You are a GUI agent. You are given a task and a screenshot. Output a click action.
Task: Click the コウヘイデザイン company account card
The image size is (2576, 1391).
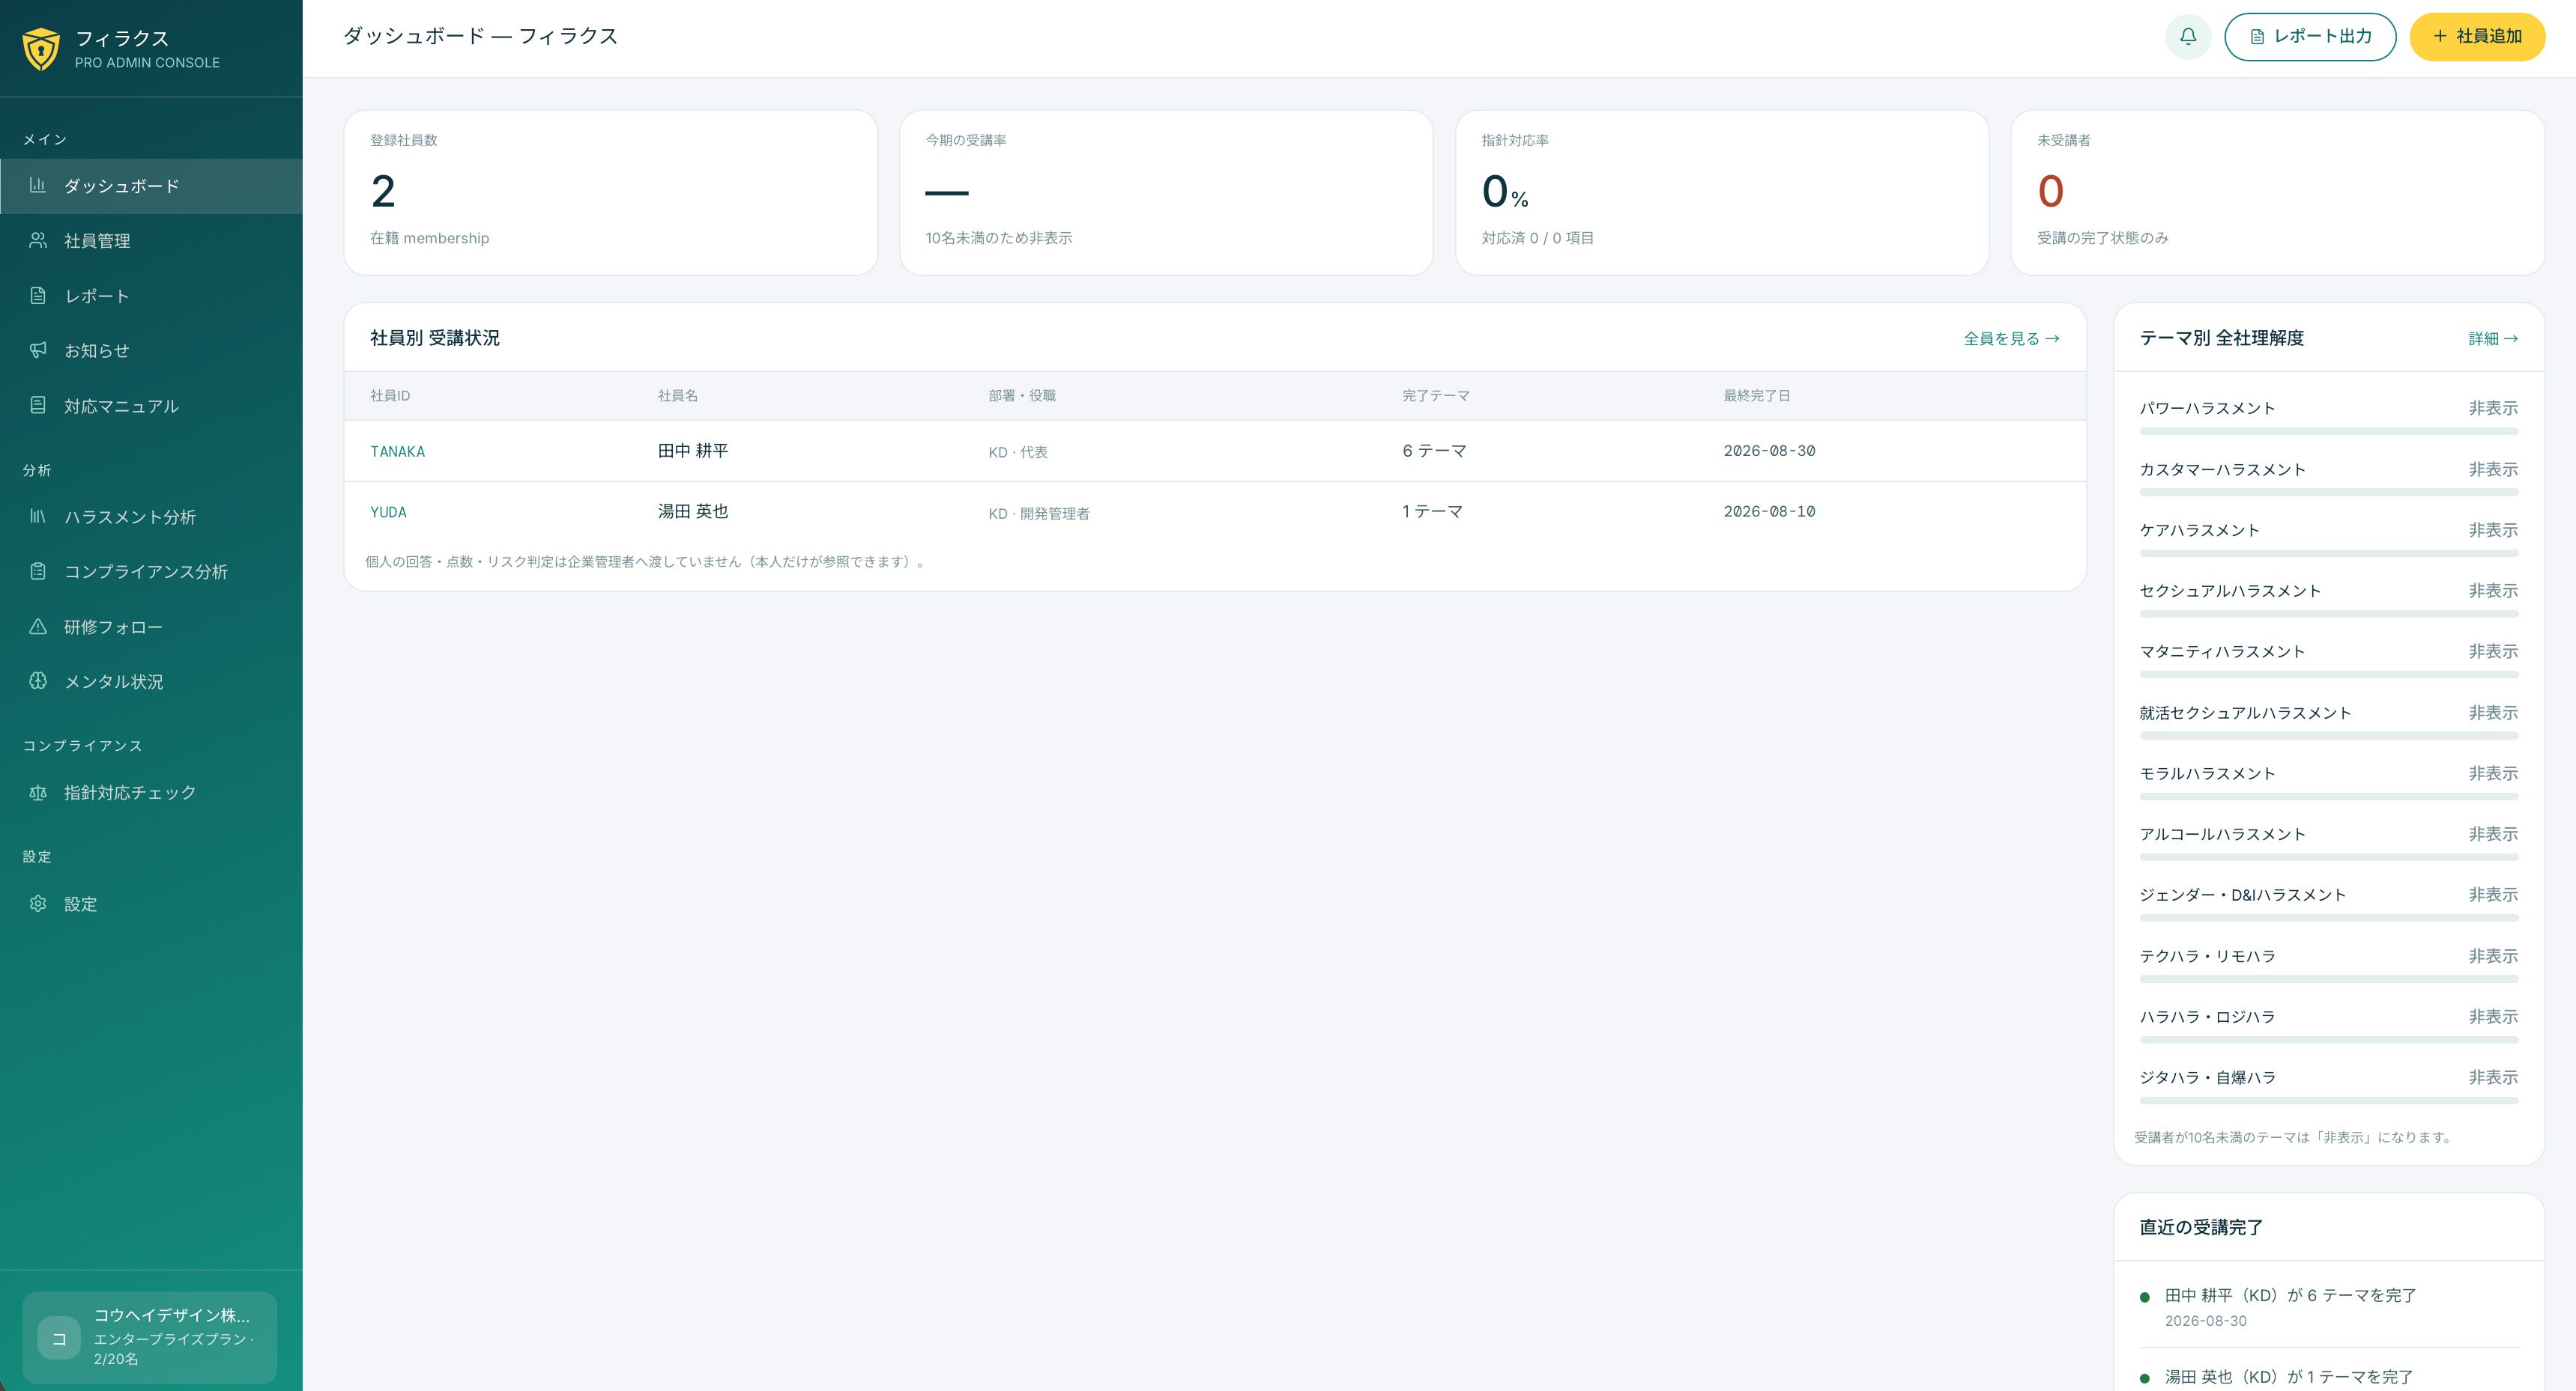click(150, 1337)
